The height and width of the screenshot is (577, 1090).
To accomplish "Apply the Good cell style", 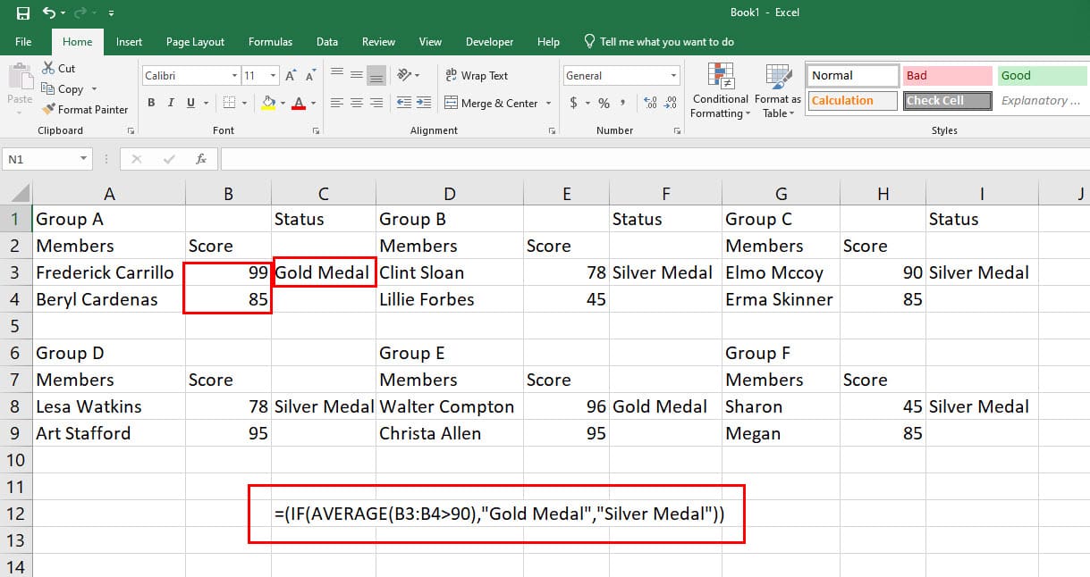I will pos(1042,76).
